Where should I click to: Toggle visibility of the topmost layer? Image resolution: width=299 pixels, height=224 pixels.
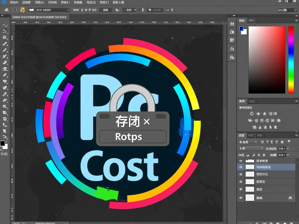click(x=241, y=161)
